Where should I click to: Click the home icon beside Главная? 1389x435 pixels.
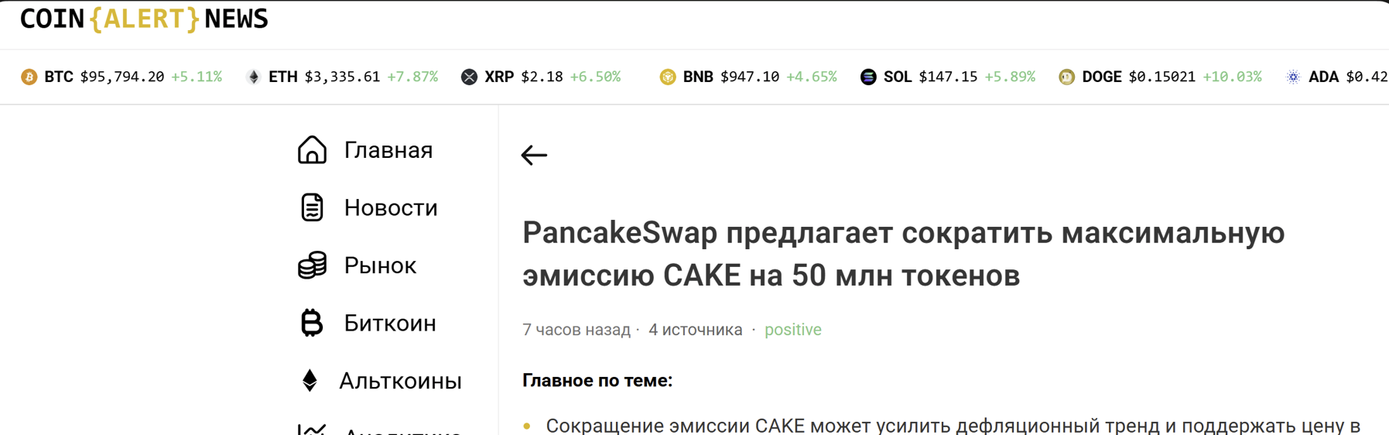click(x=312, y=149)
